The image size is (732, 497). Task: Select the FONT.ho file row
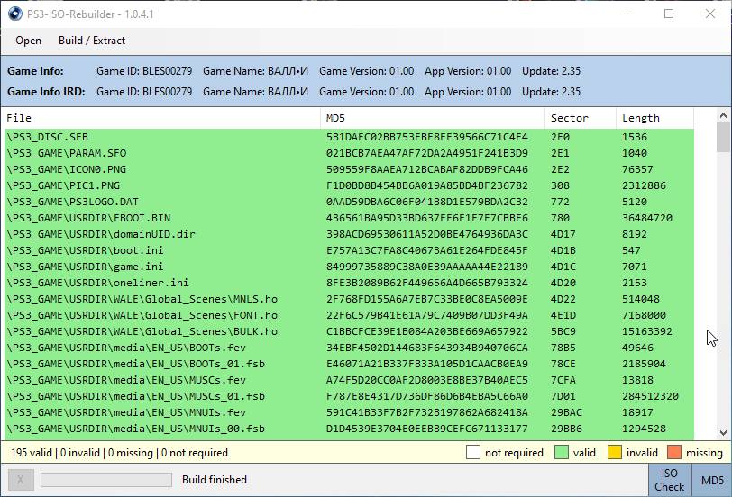(x=349, y=315)
